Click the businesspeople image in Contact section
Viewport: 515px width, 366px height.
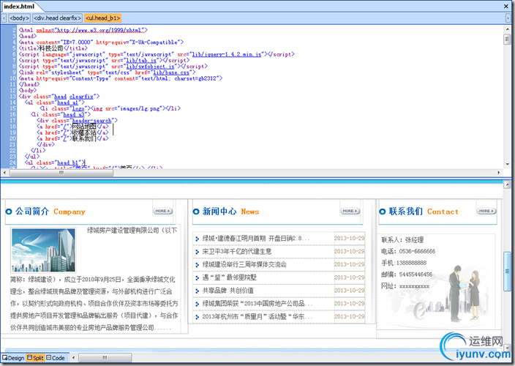coord(464,294)
